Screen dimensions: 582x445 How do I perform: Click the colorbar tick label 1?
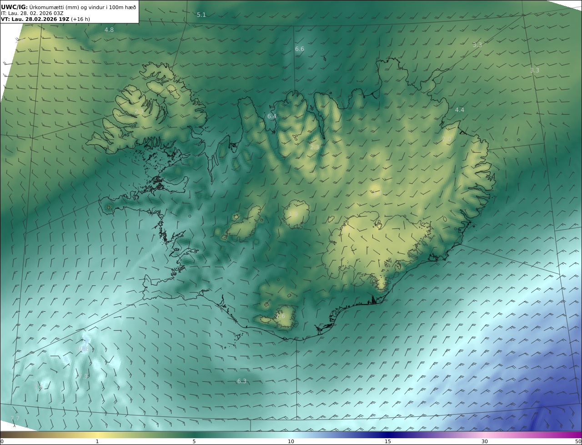[97, 441]
